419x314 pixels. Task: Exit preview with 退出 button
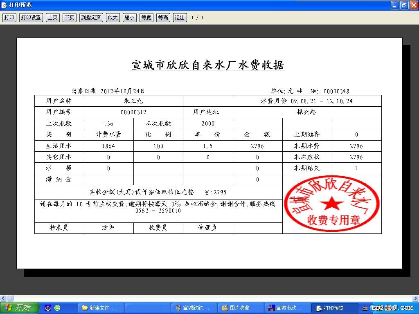point(180,18)
